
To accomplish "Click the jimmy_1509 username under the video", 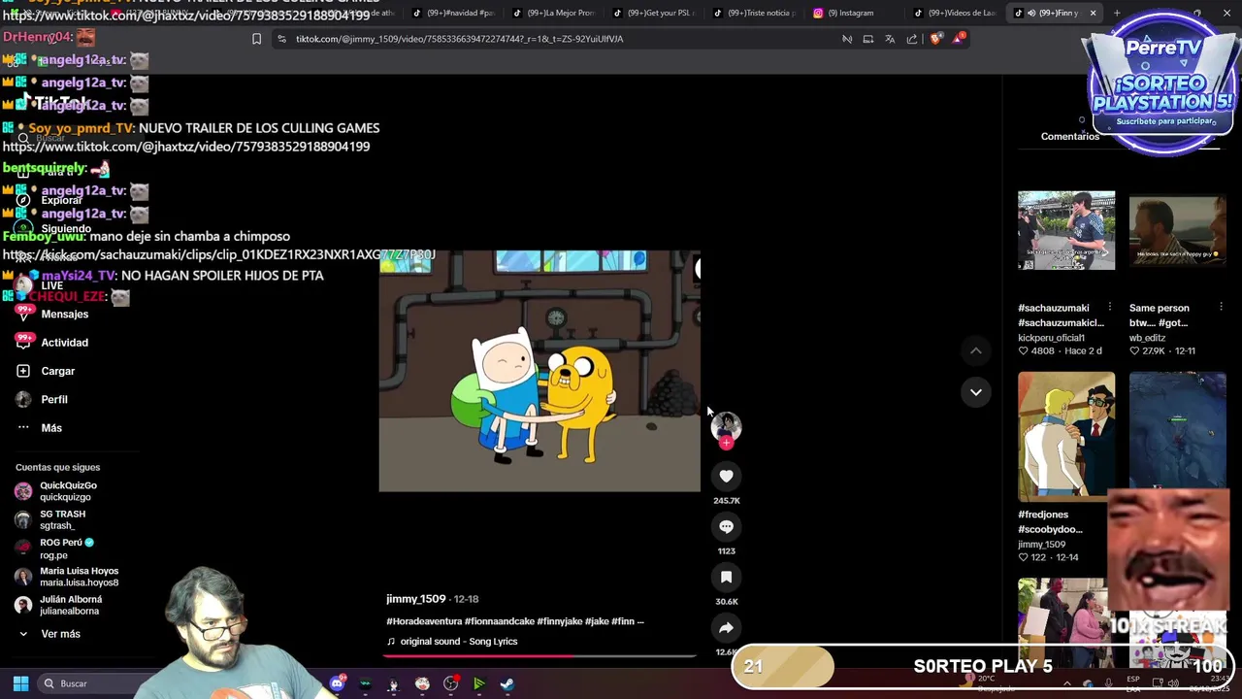I will [415, 599].
